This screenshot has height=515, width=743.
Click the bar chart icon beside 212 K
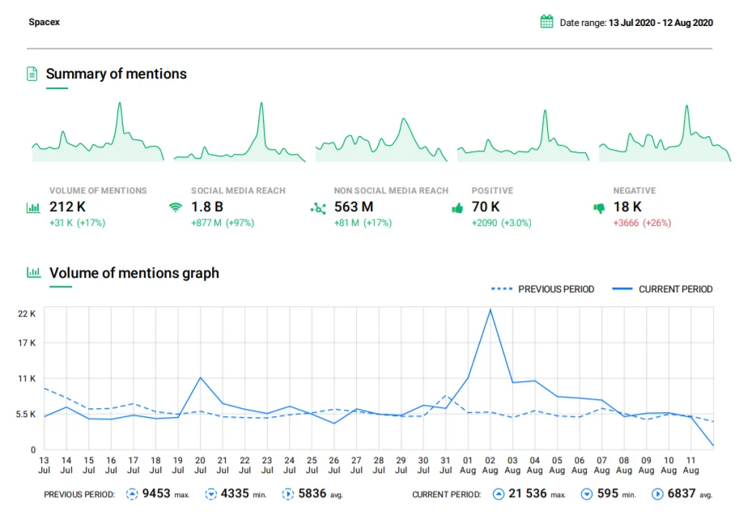[x=33, y=207]
